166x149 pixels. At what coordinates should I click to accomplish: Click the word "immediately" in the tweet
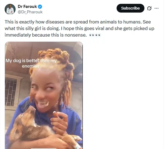(18, 36)
